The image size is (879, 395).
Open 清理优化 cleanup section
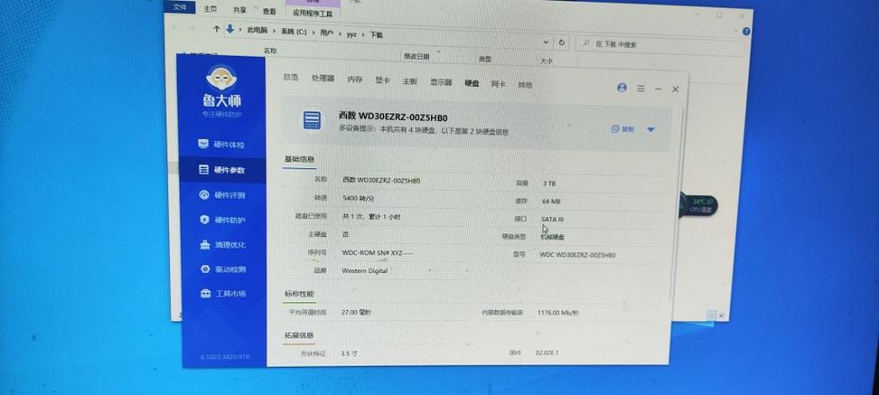pos(222,245)
